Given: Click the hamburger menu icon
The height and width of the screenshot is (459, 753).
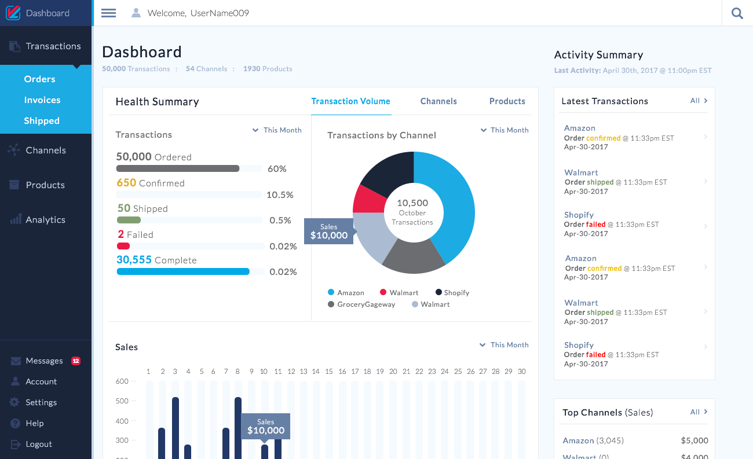Looking at the screenshot, I should pos(108,13).
